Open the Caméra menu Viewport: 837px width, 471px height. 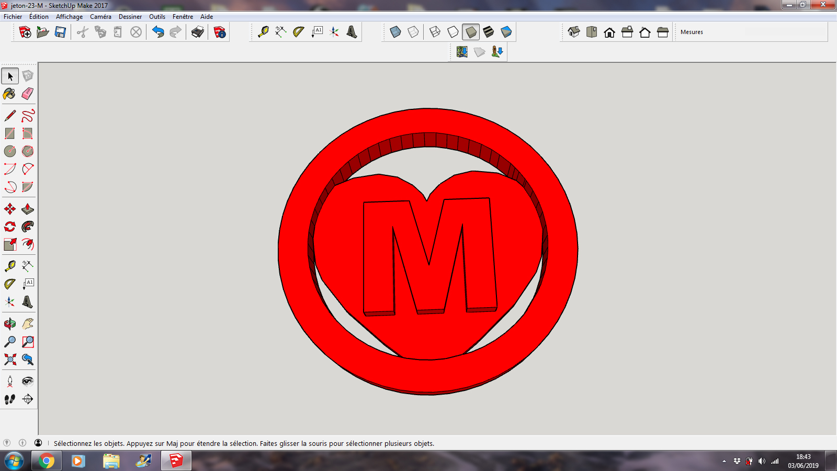pyautogui.click(x=100, y=17)
